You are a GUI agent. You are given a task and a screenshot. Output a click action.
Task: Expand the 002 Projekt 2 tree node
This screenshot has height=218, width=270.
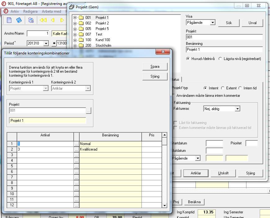pos(75,23)
